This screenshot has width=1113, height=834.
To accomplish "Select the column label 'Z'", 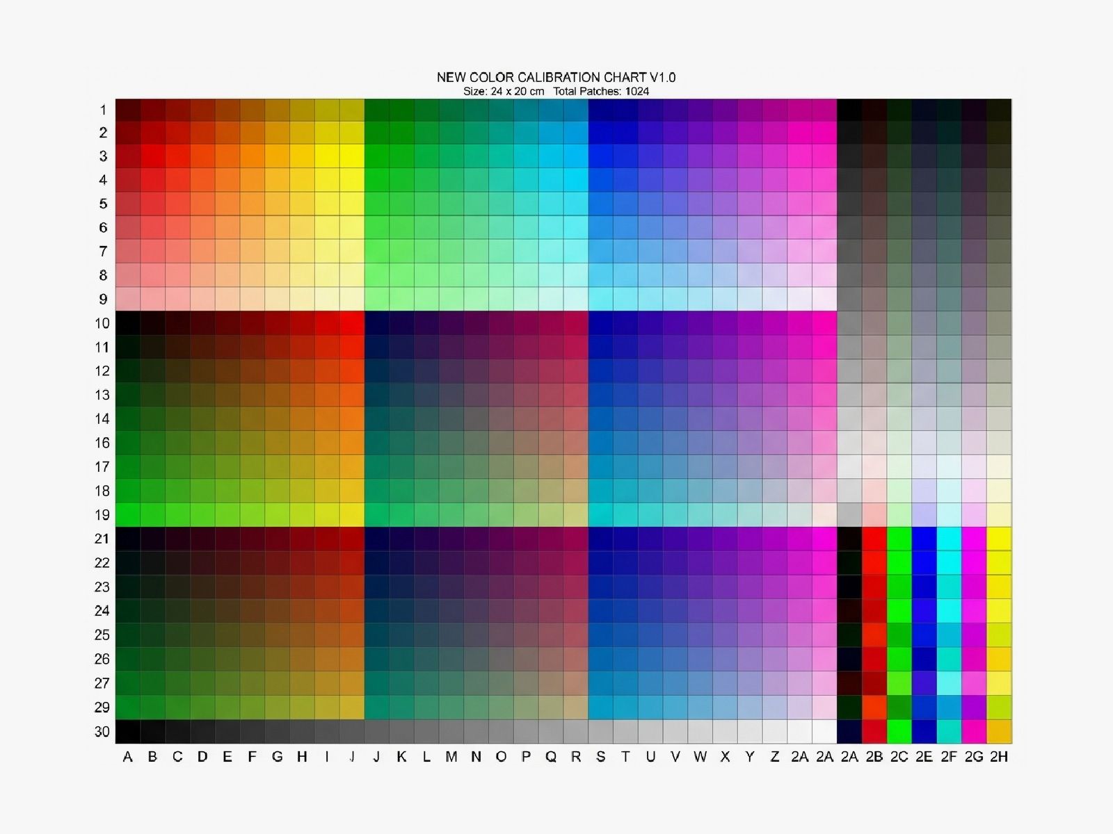I will pos(775,757).
